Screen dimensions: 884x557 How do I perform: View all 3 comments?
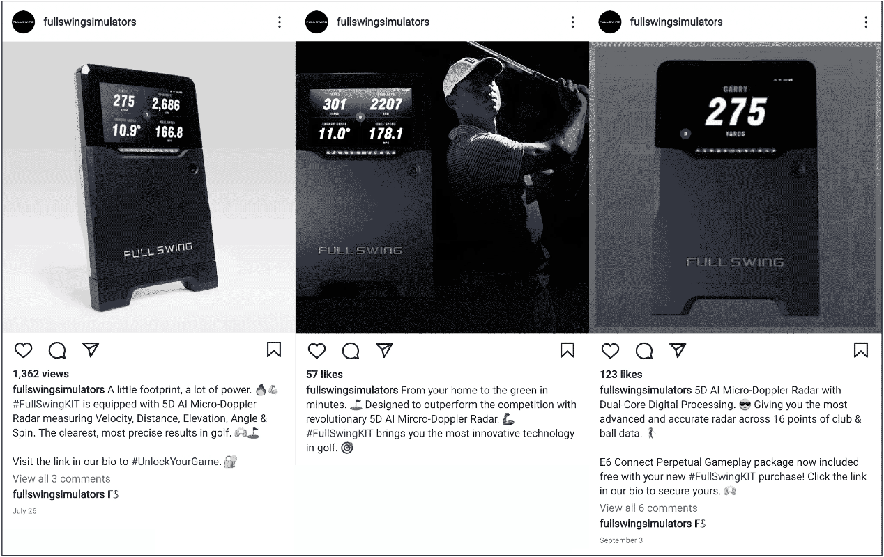pos(61,478)
